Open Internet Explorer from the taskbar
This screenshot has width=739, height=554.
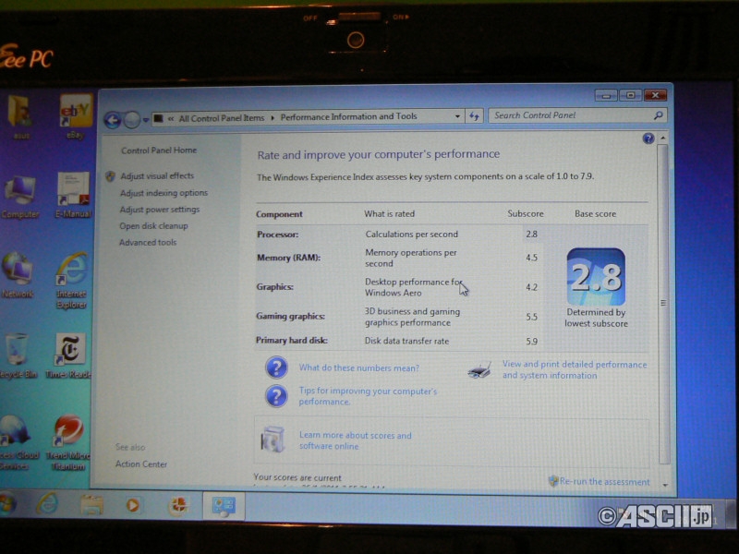pos(46,504)
